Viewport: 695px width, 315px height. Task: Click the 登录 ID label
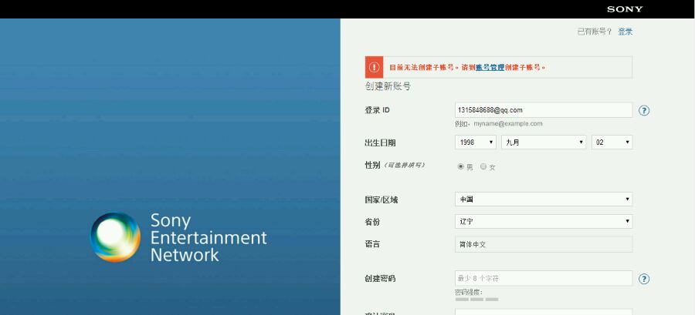377,110
